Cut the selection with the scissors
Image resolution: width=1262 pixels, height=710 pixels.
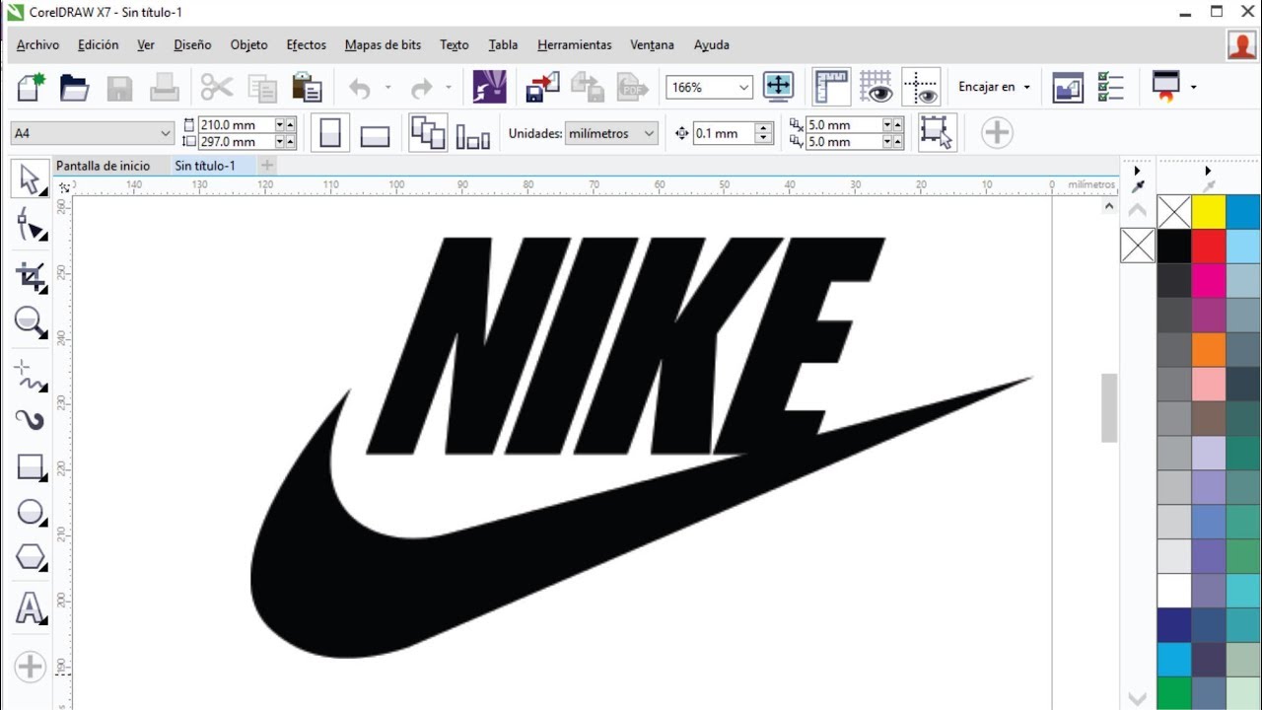coord(216,87)
